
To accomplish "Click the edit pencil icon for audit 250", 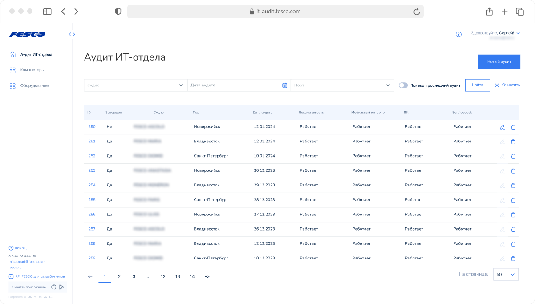I will pos(502,127).
